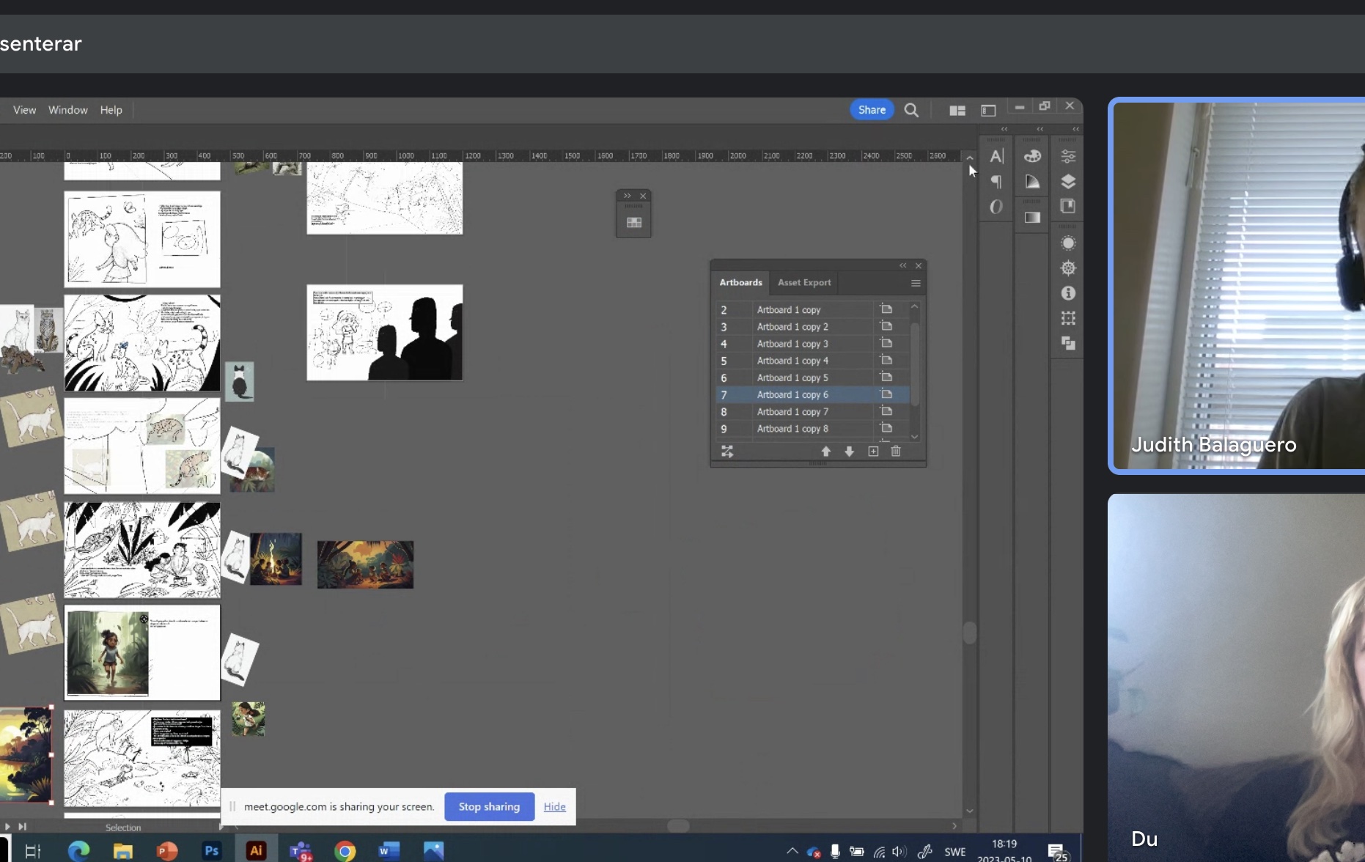Click the Search magnifier icon in Illustrator
1365x862 pixels.
(911, 110)
